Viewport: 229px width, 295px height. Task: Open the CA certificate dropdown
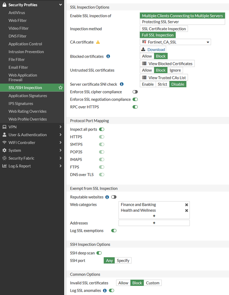pyautogui.click(x=175, y=42)
